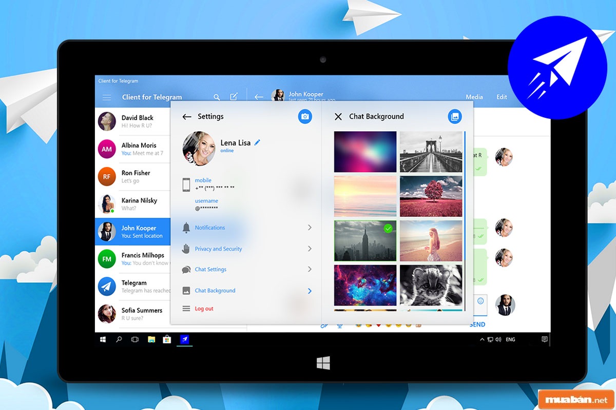Click the Log out icon
This screenshot has width=616, height=410.
tap(186, 309)
